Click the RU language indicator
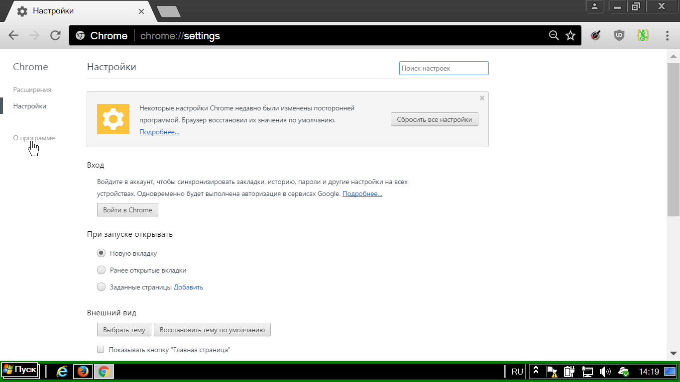The height and width of the screenshot is (382, 680). click(517, 372)
